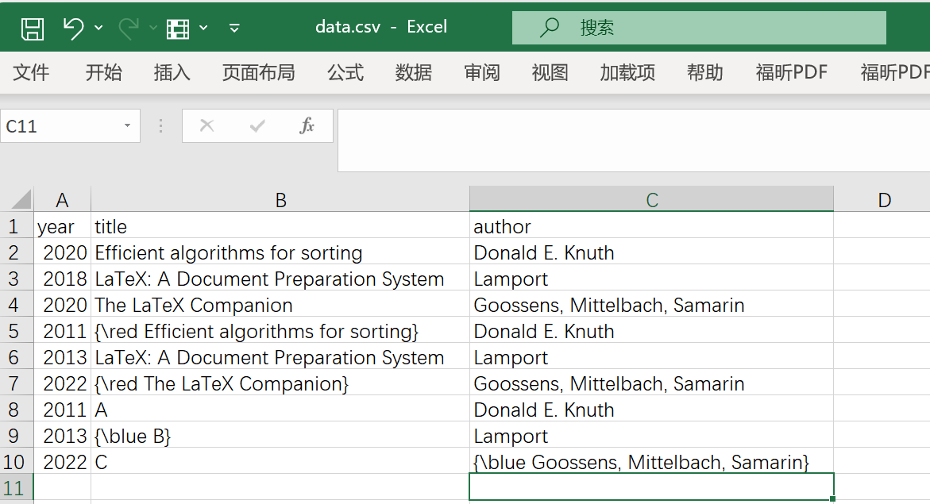Switch to the 审阅 ribbon tab
930x504 pixels.
[481, 72]
